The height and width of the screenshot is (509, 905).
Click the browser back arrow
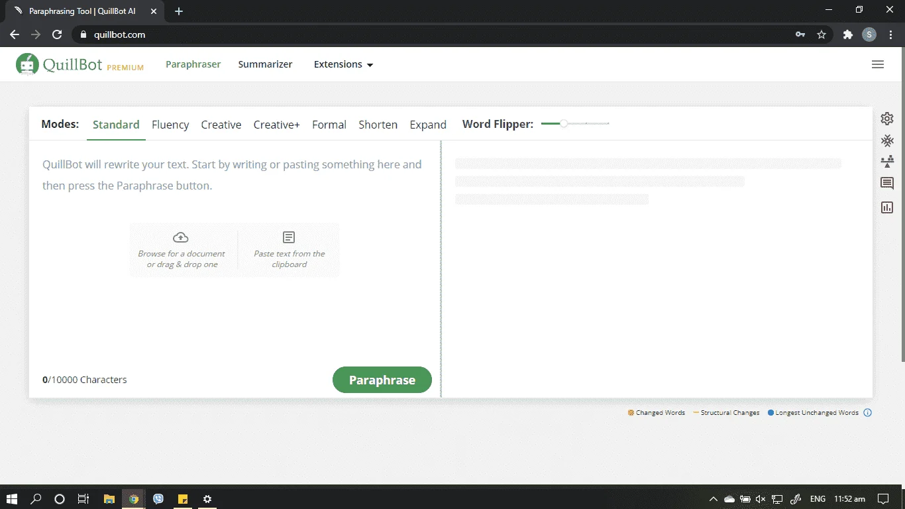(x=15, y=34)
